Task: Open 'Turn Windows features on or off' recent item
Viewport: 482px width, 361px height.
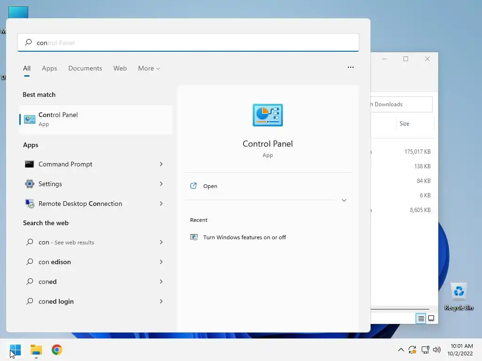Action: (x=244, y=237)
